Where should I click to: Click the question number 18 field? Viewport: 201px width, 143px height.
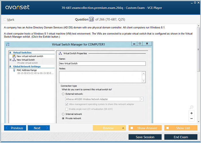pos(91,19)
